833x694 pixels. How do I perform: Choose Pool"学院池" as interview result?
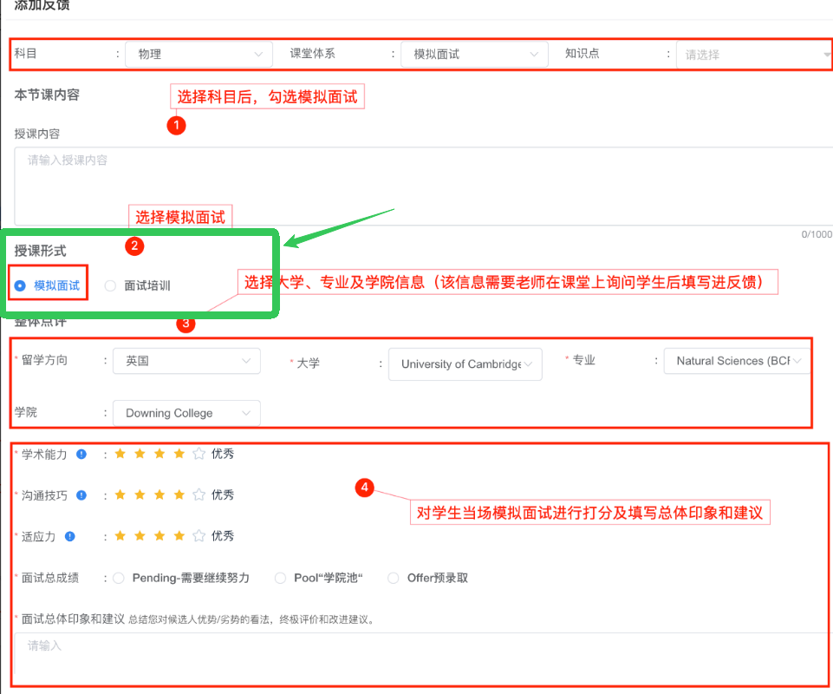(280, 578)
